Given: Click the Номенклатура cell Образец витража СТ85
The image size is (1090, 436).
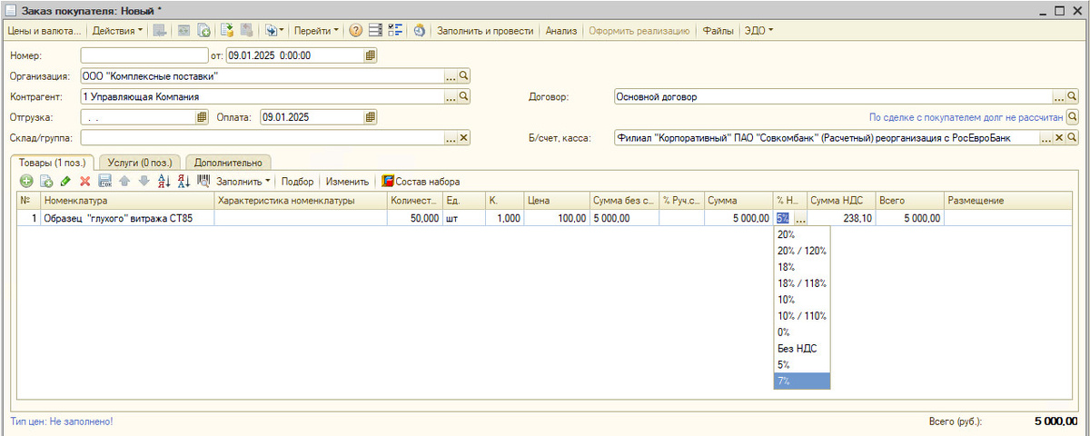Looking at the screenshot, I should tap(128, 219).
